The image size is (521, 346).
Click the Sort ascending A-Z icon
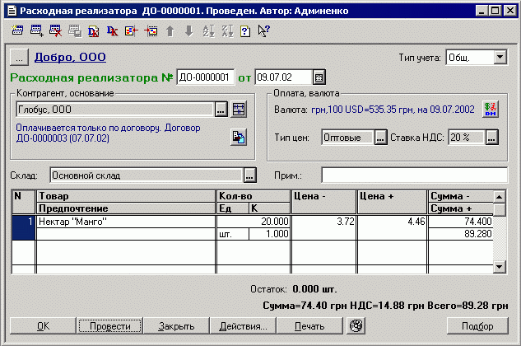click(x=208, y=31)
